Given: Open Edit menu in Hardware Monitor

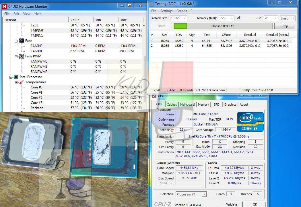Looking at the screenshot, I should (16, 13).
